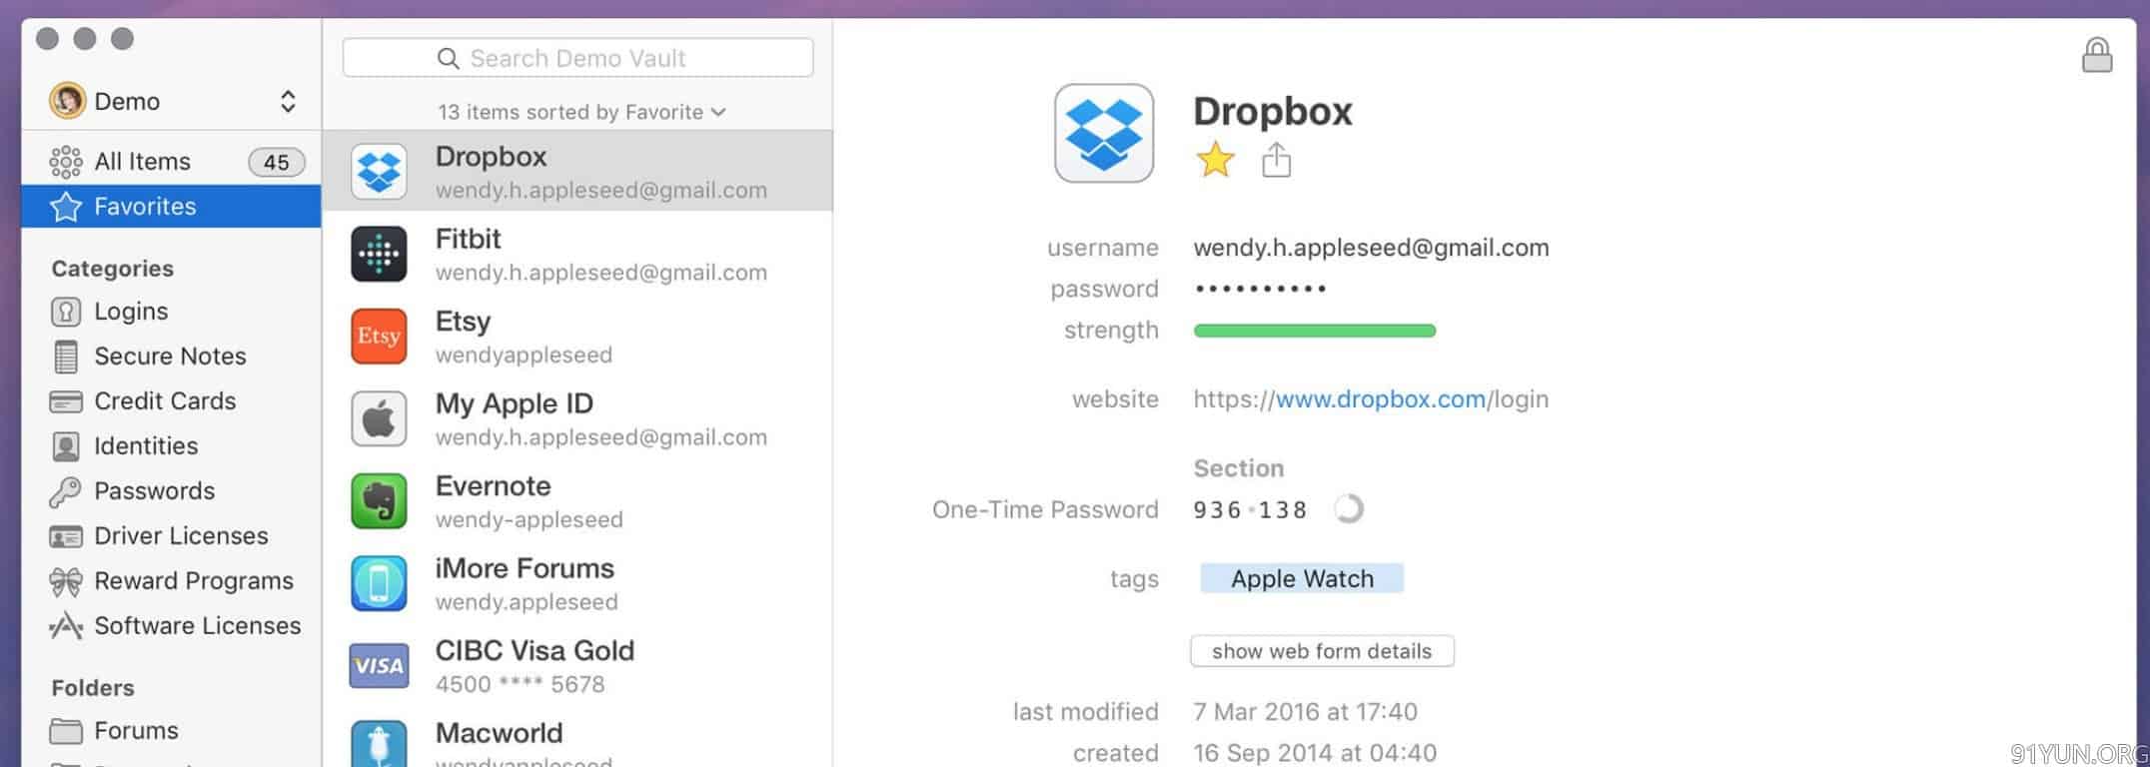2150x767 pixels.
Task: Click the Credit Cards icon in sidebar
Action: (x=65, y=401)
